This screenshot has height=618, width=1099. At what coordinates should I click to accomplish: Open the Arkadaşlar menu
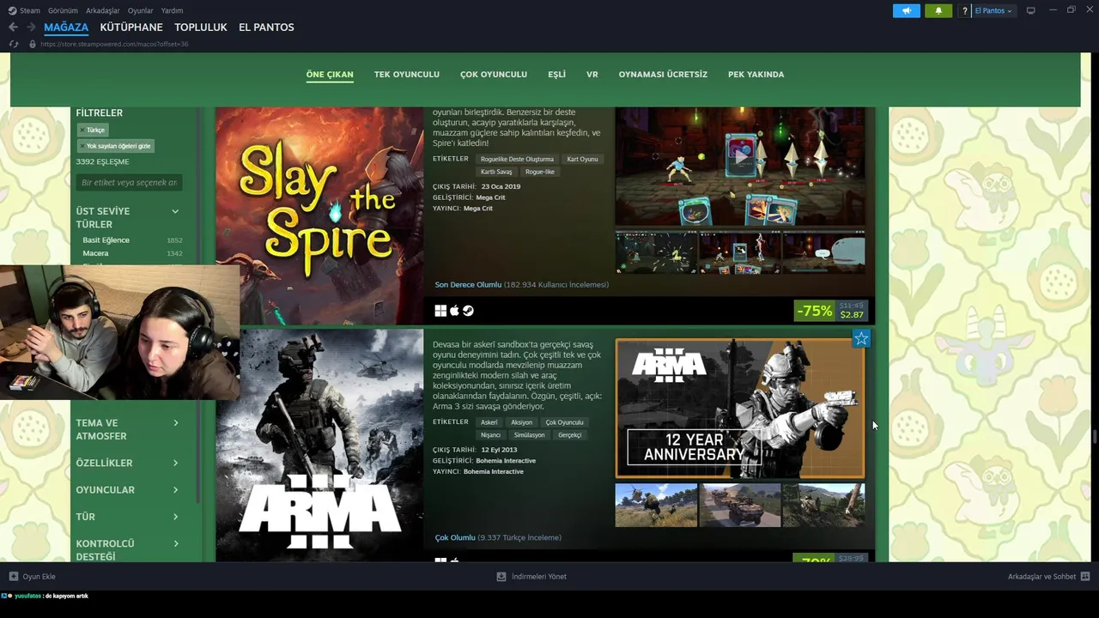tap(103, 10)
